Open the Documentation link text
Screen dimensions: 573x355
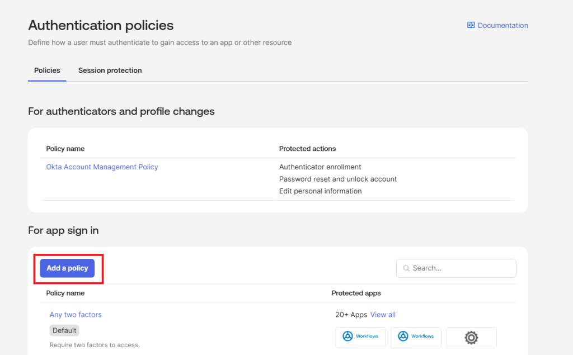pos(502,25)
